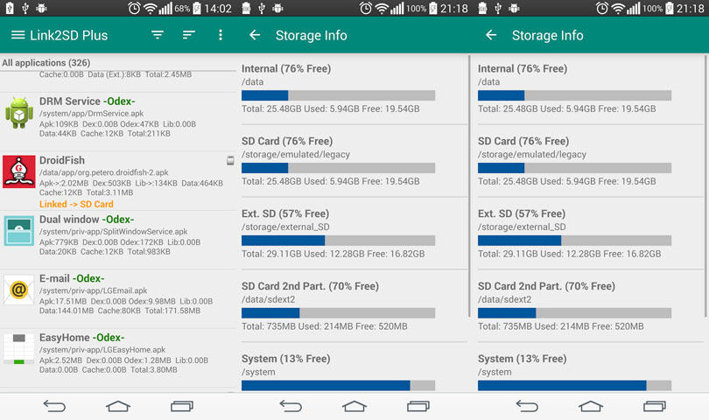The height and width of the screenshot is (420, 709).
Task: Go back from the rightmost Storage Info screen
Action: click(x=491, y=35)
